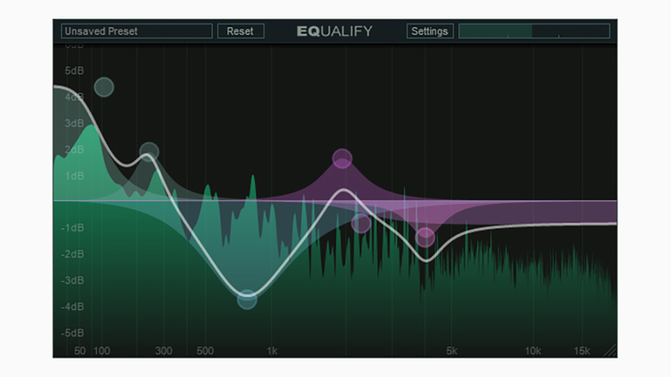Click the 3dB gain scale label
This screenshot has height=377, width=671.
pos(74,123)
